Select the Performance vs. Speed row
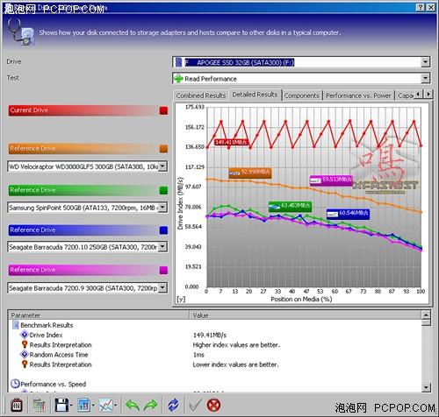Image resolution: width=439 pixels, height=417 pixels. click(53, 384)
